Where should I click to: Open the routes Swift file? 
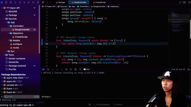click(x=15, y=48)
